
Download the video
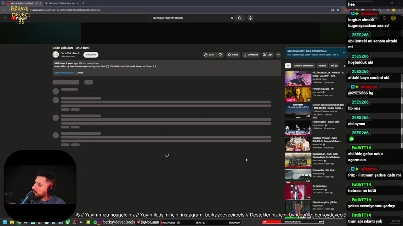click(x=251, y=55)
